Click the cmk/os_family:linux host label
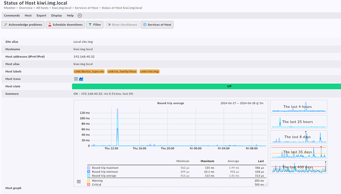 coord(122,71)
